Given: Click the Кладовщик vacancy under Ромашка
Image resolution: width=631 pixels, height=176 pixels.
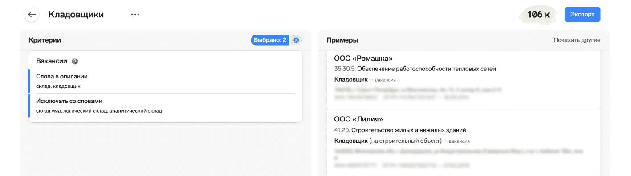Looking at the screenshot, I should (351, 79).
